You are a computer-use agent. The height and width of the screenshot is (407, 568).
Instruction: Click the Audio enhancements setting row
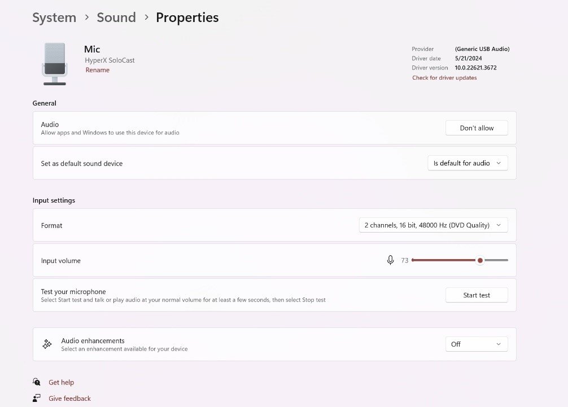[226, 344]
